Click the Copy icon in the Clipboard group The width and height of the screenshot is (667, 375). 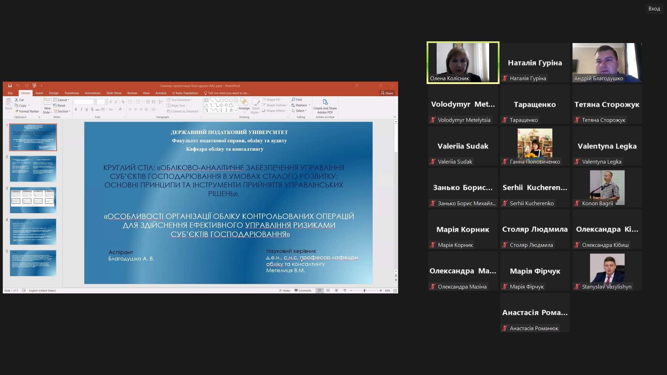tap(17, 106)
